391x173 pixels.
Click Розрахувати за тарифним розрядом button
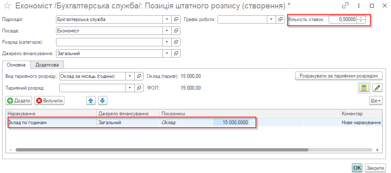click(x=339, y=76)
